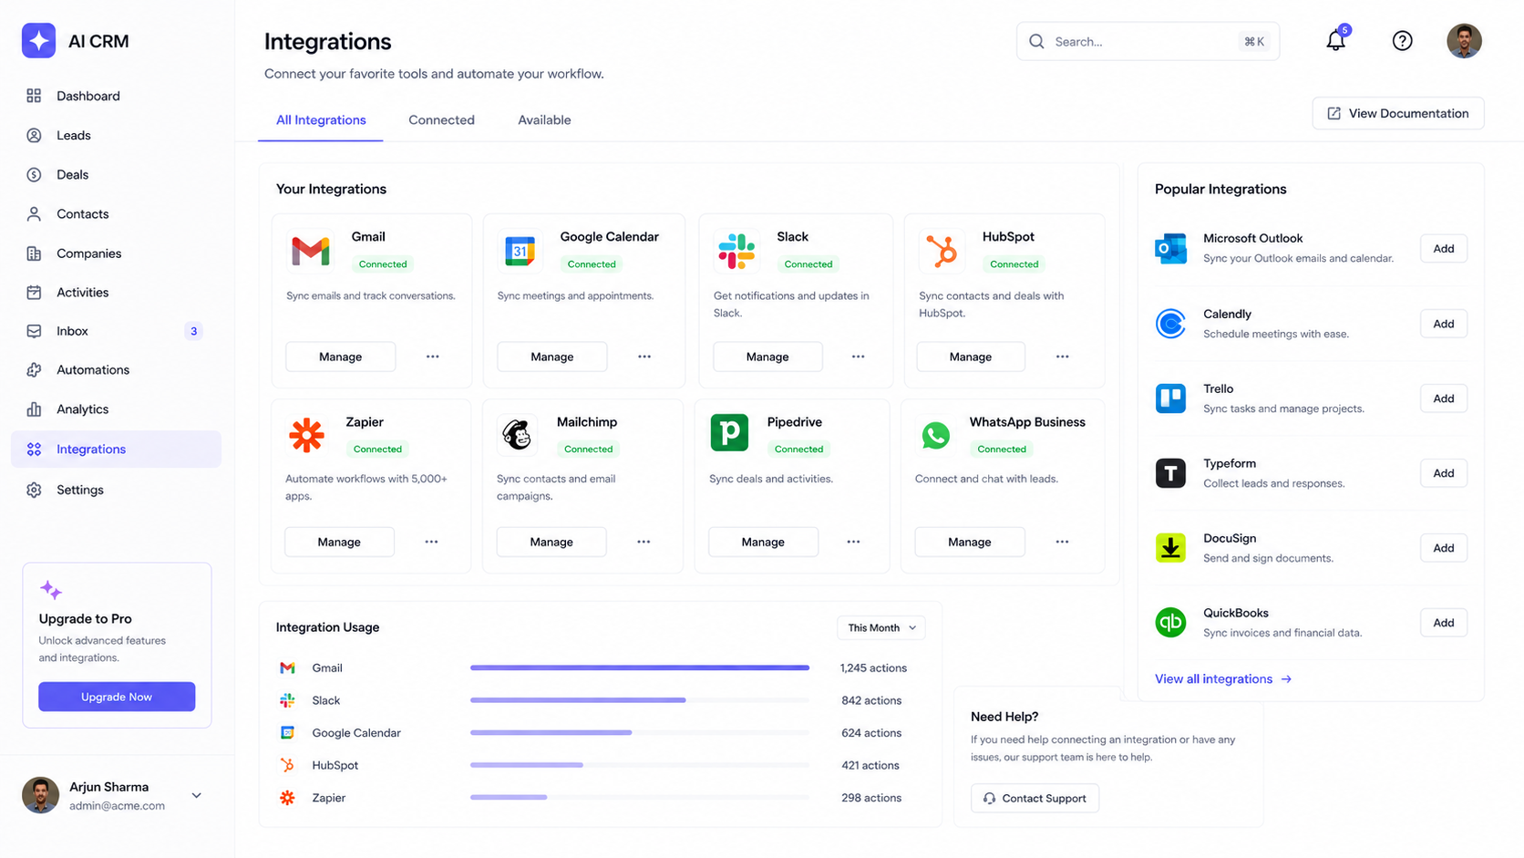Click the Slack logo in its card

click(x=736, y=251)
